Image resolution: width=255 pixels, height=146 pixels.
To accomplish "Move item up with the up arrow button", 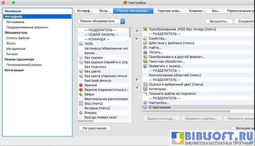I will 137,31.
